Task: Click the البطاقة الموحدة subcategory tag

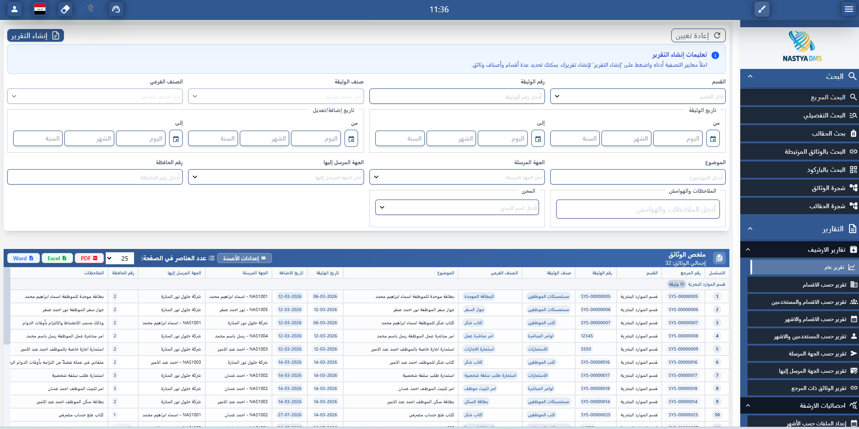Action: pyautogui.click(x=479, y=297)
